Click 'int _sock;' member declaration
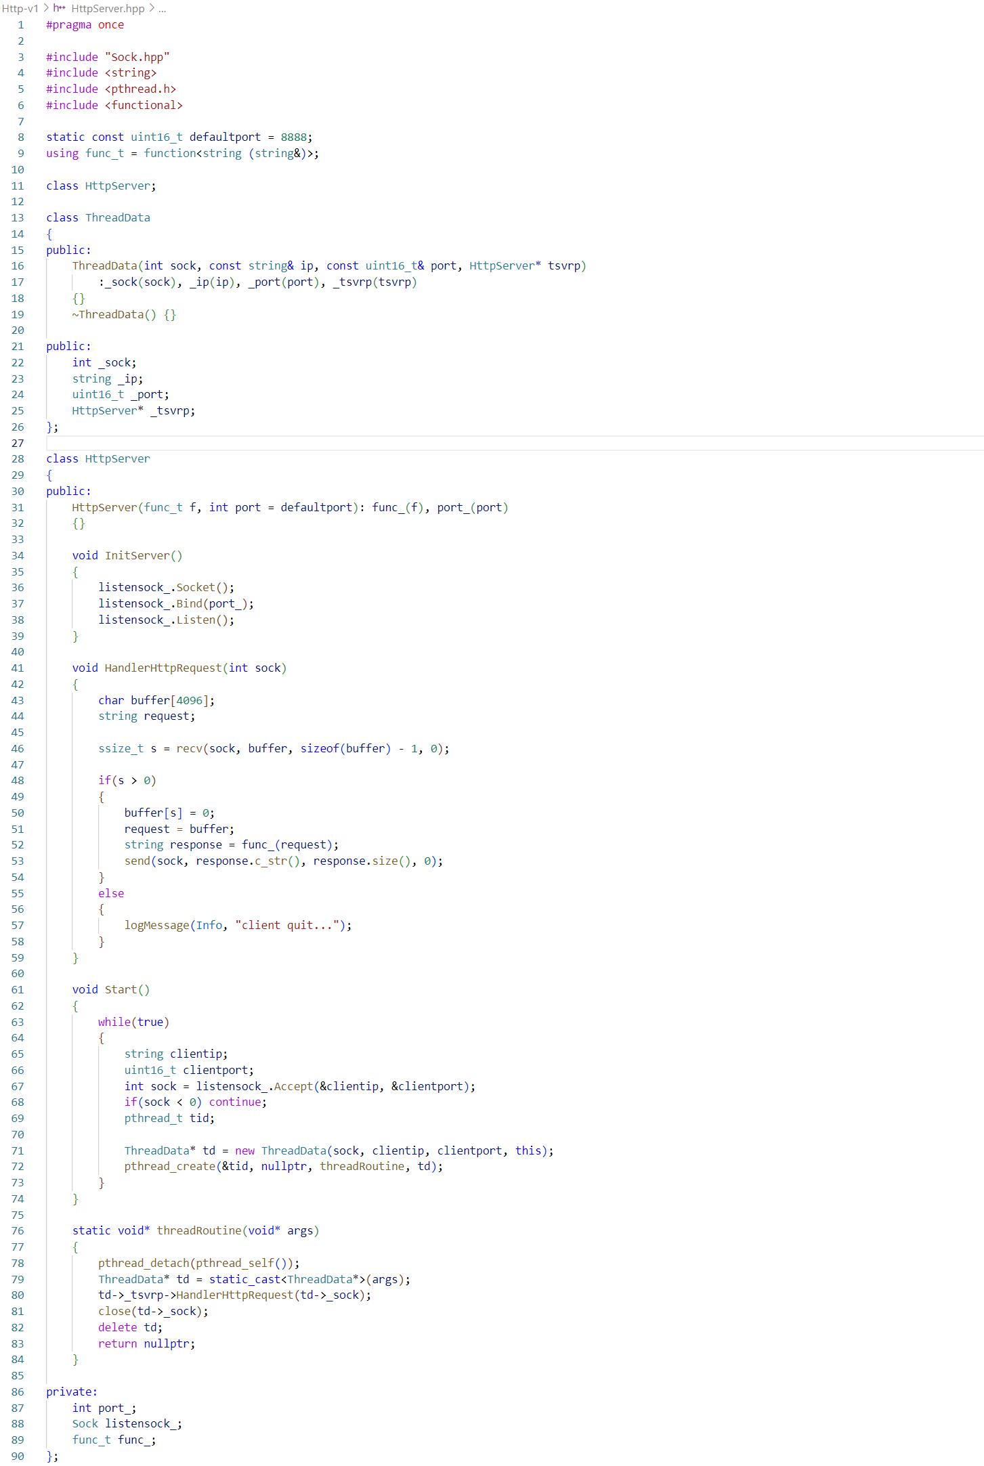The width and height of the screenshot is (984, 1466). [104, 363]
